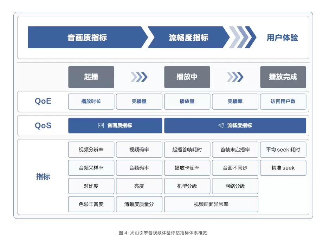The width and height of the screenshot is (329, 250).
Task: Click the 用户体验 heading text
Action: coord(282,37)
